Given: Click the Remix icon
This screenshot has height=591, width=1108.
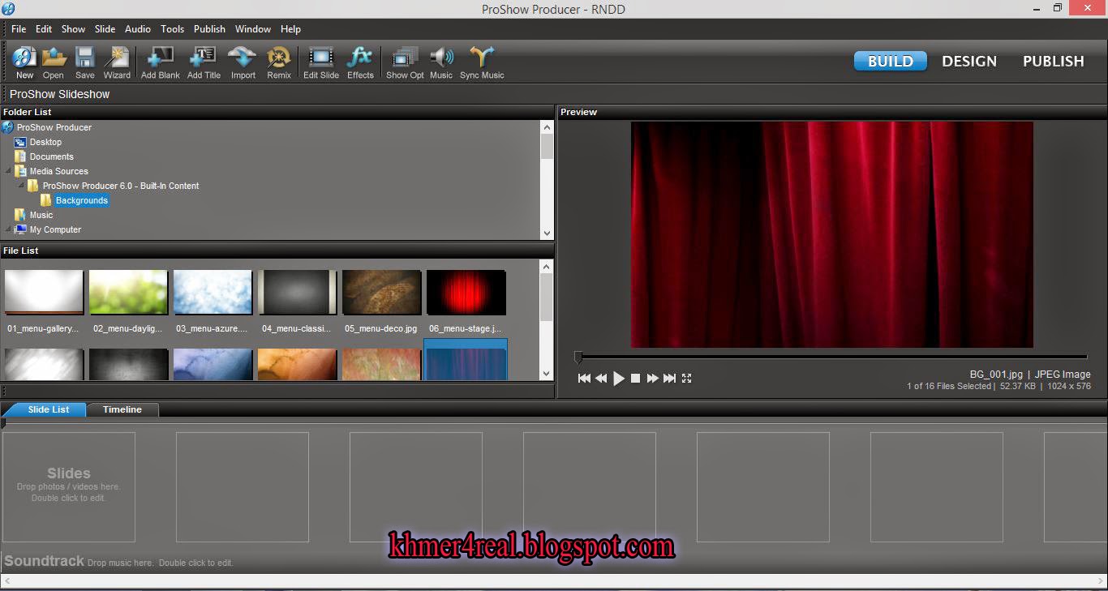Looking at the screenshot, I should pyautogui.click(x=278, y=61).
